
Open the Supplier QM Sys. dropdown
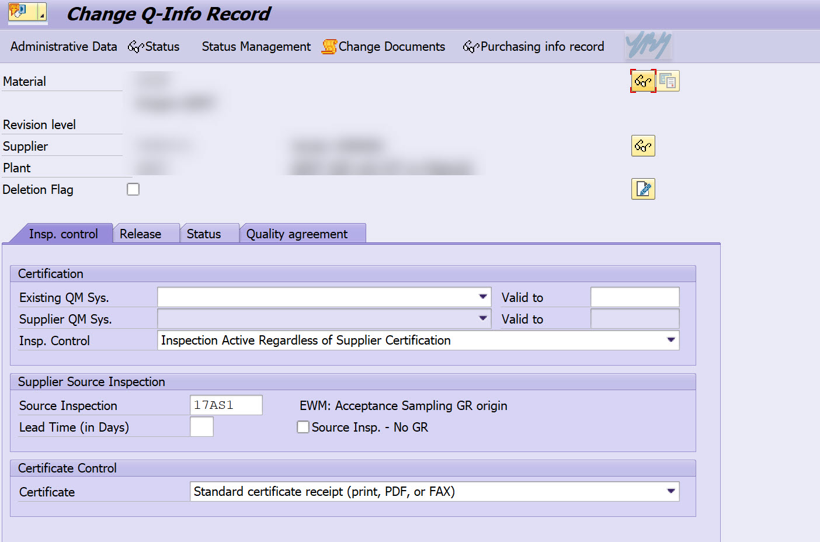pos(483,318)
